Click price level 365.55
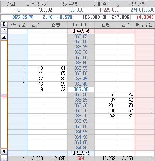 coord(81,68)
